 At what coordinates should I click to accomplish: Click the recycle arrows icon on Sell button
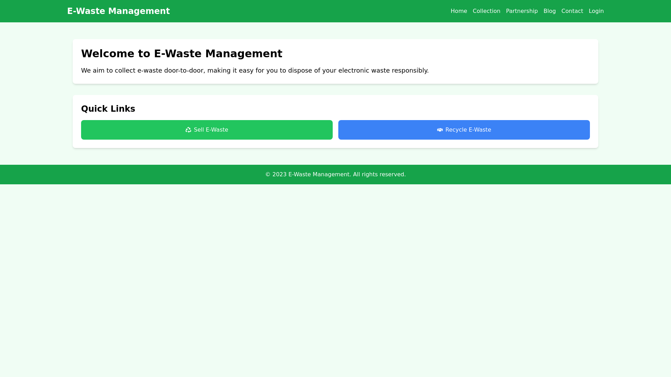point(188,130)
